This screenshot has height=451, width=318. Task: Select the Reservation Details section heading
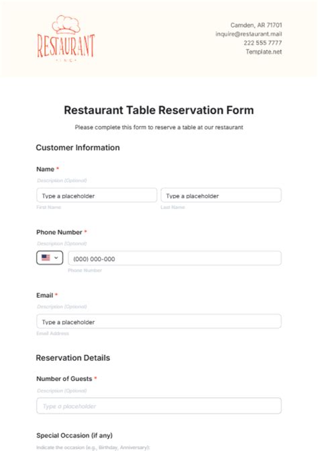[x=73, y=358]
